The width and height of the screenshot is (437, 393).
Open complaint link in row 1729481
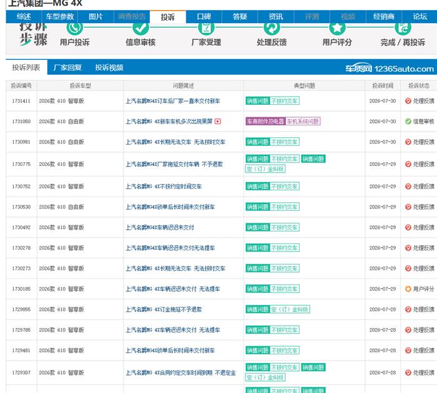point(170,351)
